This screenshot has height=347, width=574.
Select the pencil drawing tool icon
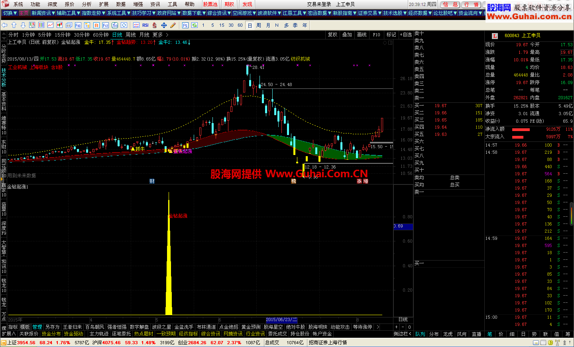(173, 25)
